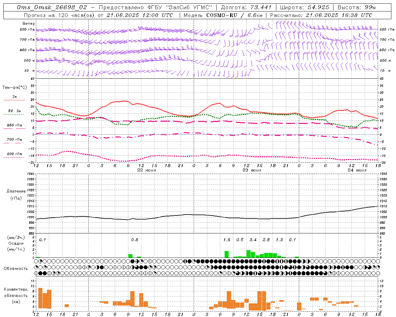Viewport: 396px width, 317px height.
Task: Click the Рассчитано: 21.06.2025 16:38 UTC timestamp
Action: pyautogui.click(x=321, y=15)
